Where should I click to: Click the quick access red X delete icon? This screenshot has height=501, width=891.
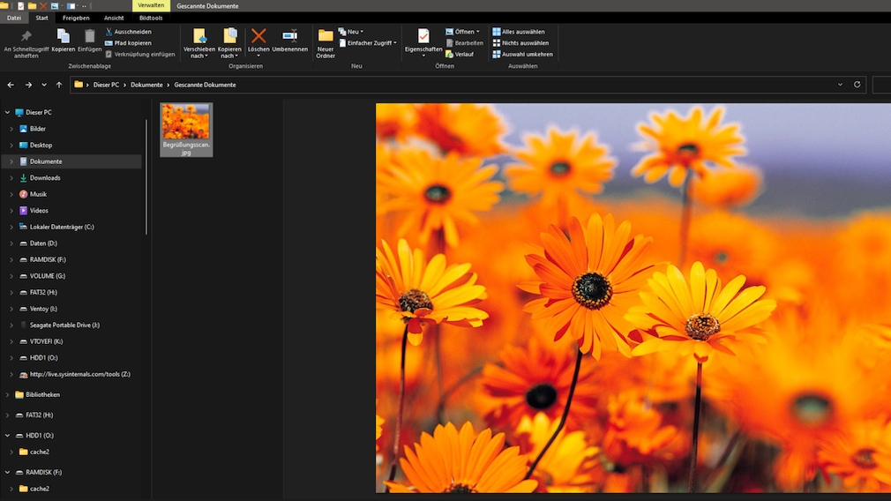[x=42, y=5]
